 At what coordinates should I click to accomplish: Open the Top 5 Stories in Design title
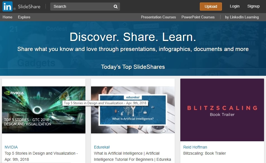pos(41,156)
